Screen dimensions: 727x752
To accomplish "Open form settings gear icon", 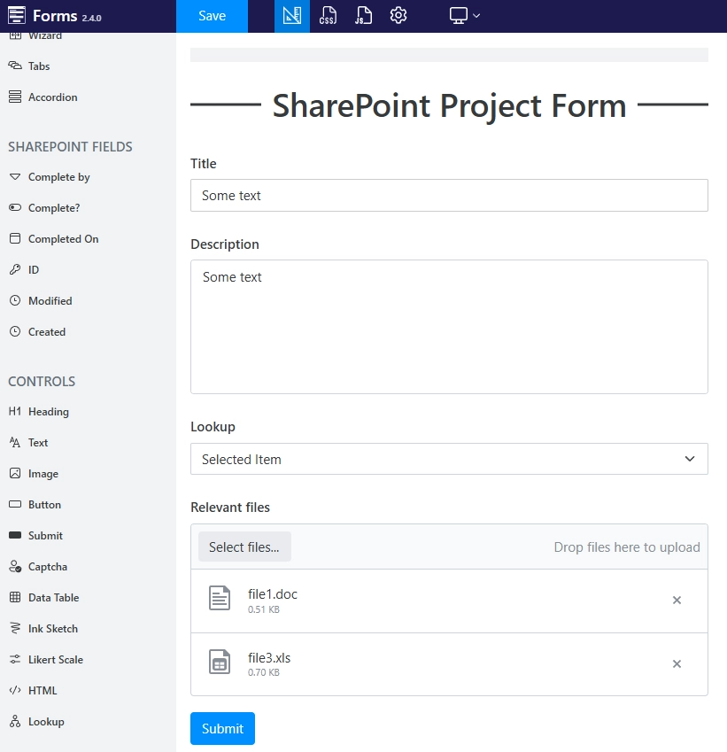I will tap(398, 15).
